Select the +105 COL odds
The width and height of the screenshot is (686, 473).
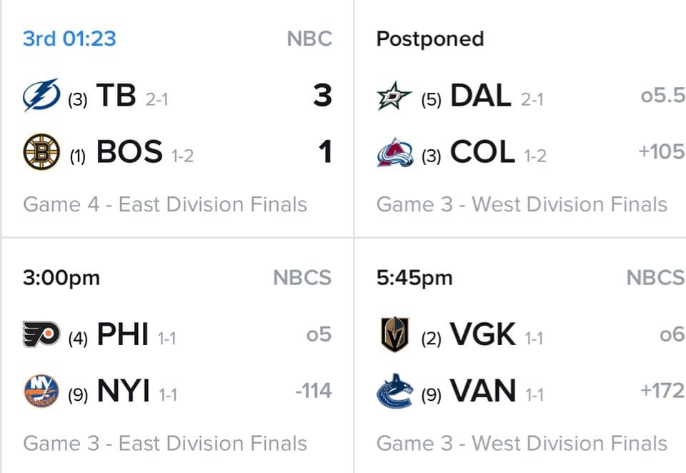point(662,152)
